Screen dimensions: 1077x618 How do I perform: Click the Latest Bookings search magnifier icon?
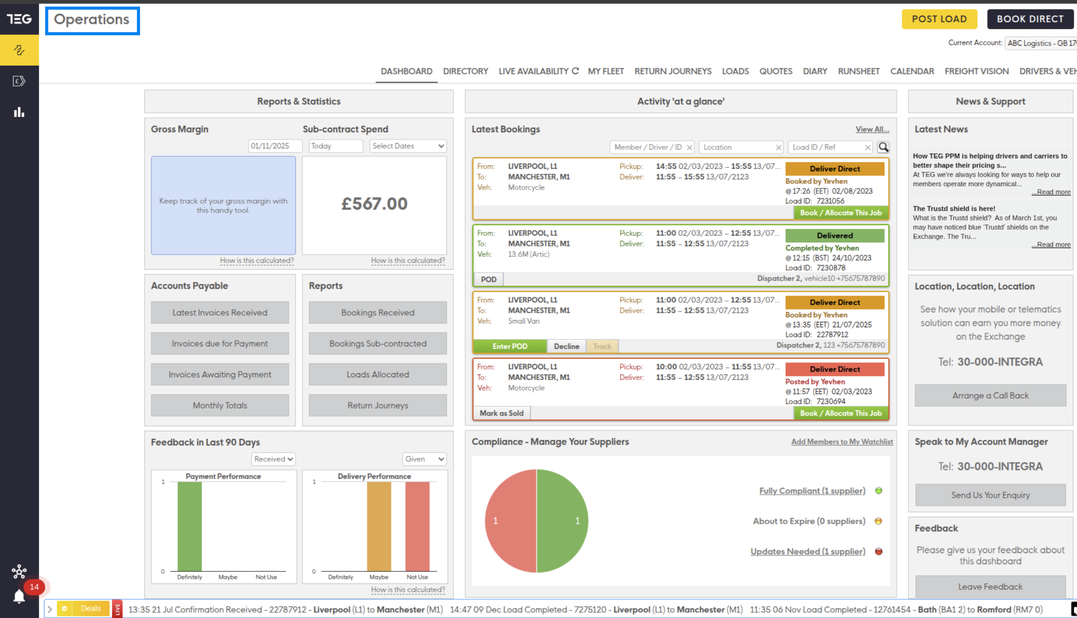point(884,147)
